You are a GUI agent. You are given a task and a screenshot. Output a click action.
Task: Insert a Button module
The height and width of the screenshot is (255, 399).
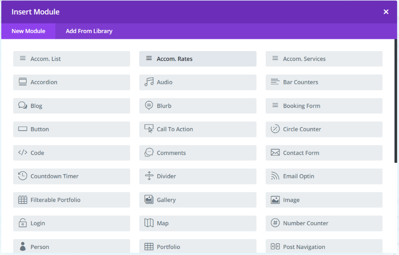(72, 129)
